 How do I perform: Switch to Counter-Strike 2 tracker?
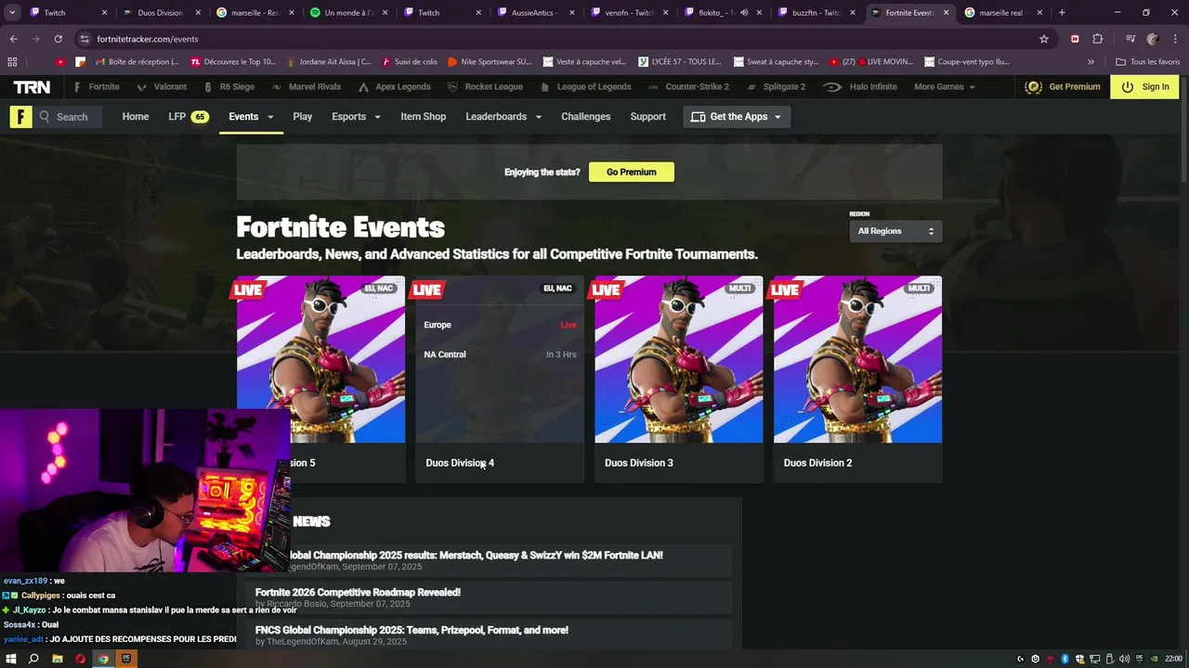tap(688, 86)
